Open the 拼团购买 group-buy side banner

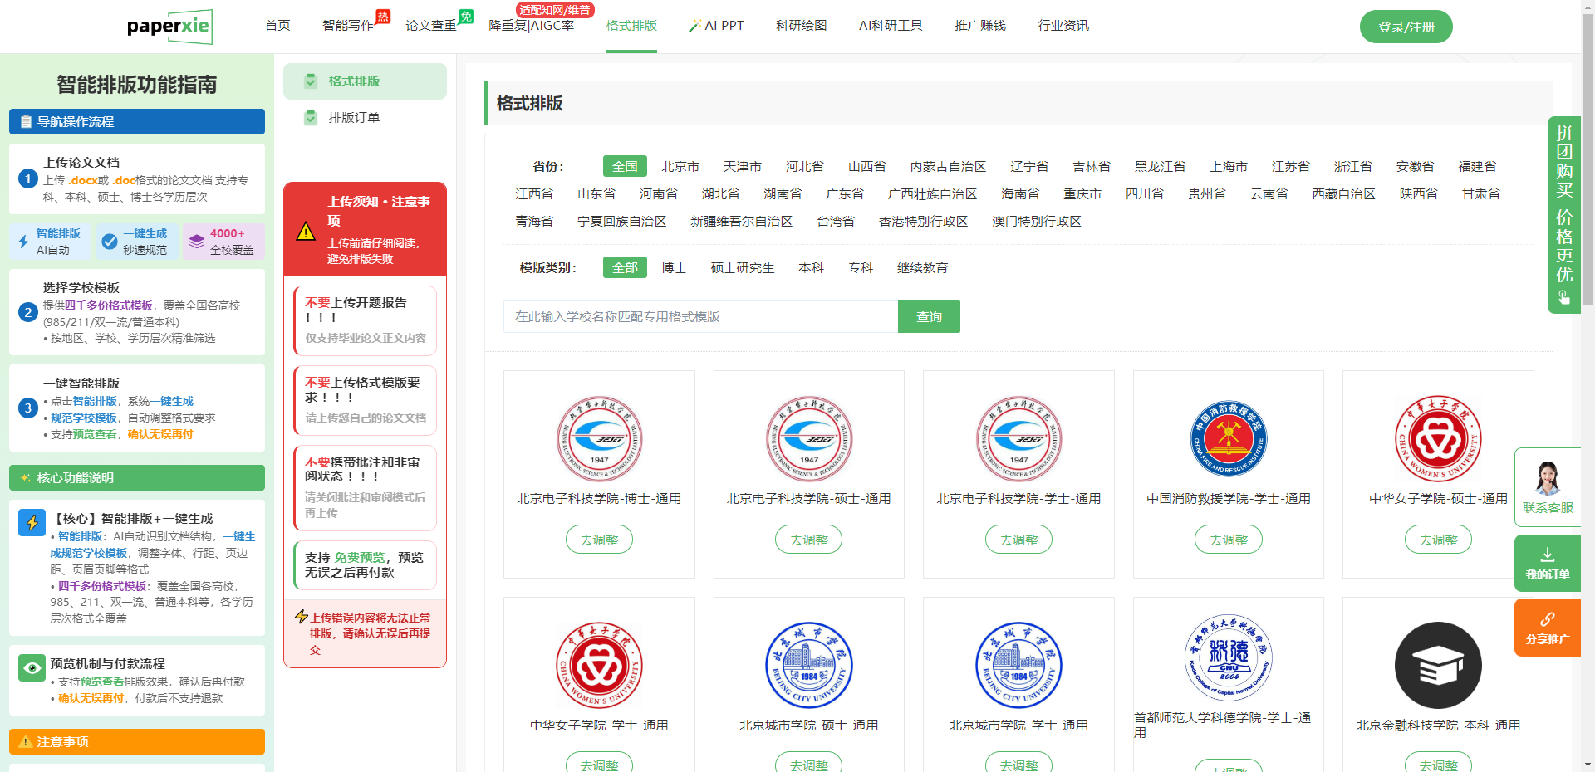(x=1563, y=214)
